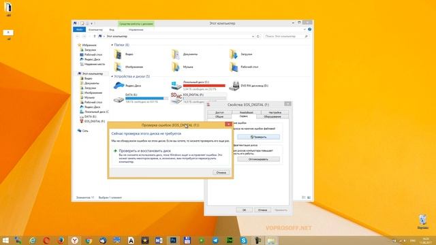This screenshot has height=245, width=436.
Task: Select EOS_DIGITAL (F:) in navigation pane
Action: (x=93, y=121)
